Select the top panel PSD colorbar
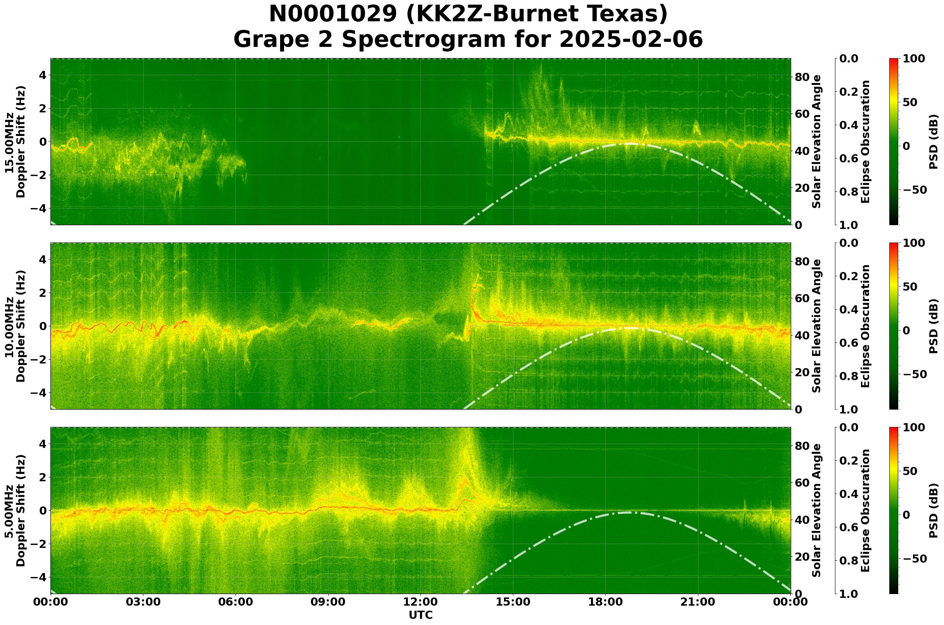This screenshot has height=625, width=944. 894,142
